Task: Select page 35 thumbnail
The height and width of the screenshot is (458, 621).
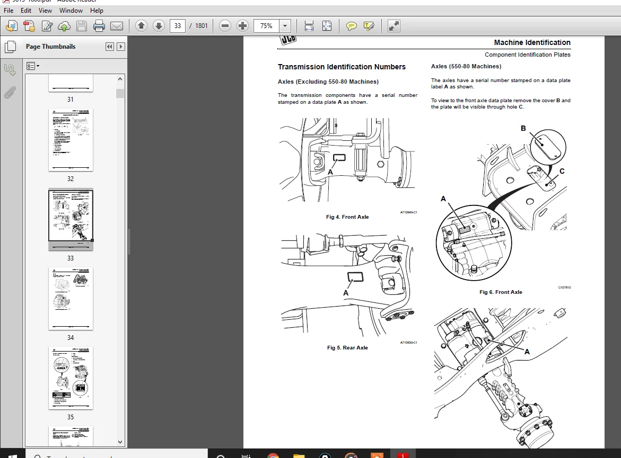Action: pyautogui.click(x=71, y=378)
